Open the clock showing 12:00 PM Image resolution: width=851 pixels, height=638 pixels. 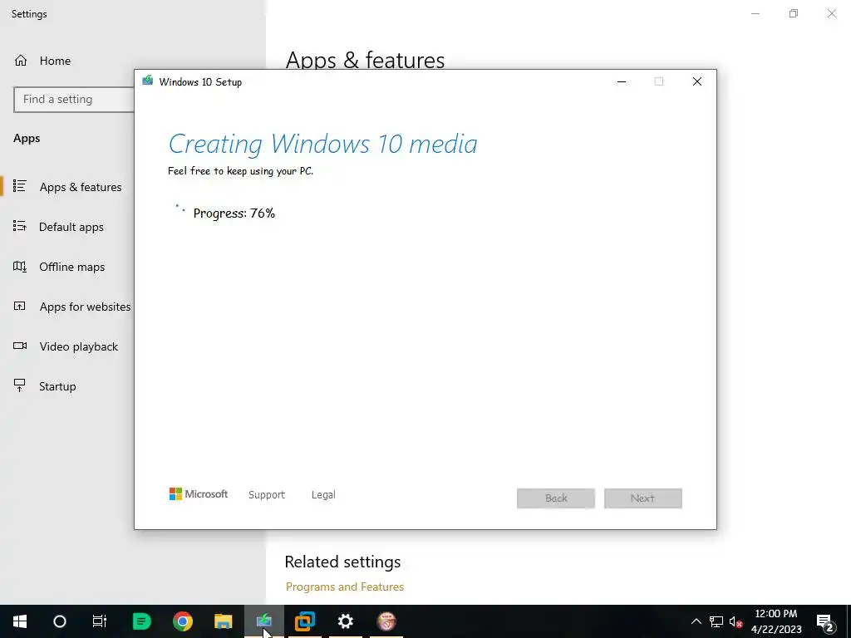coord(776,621)
